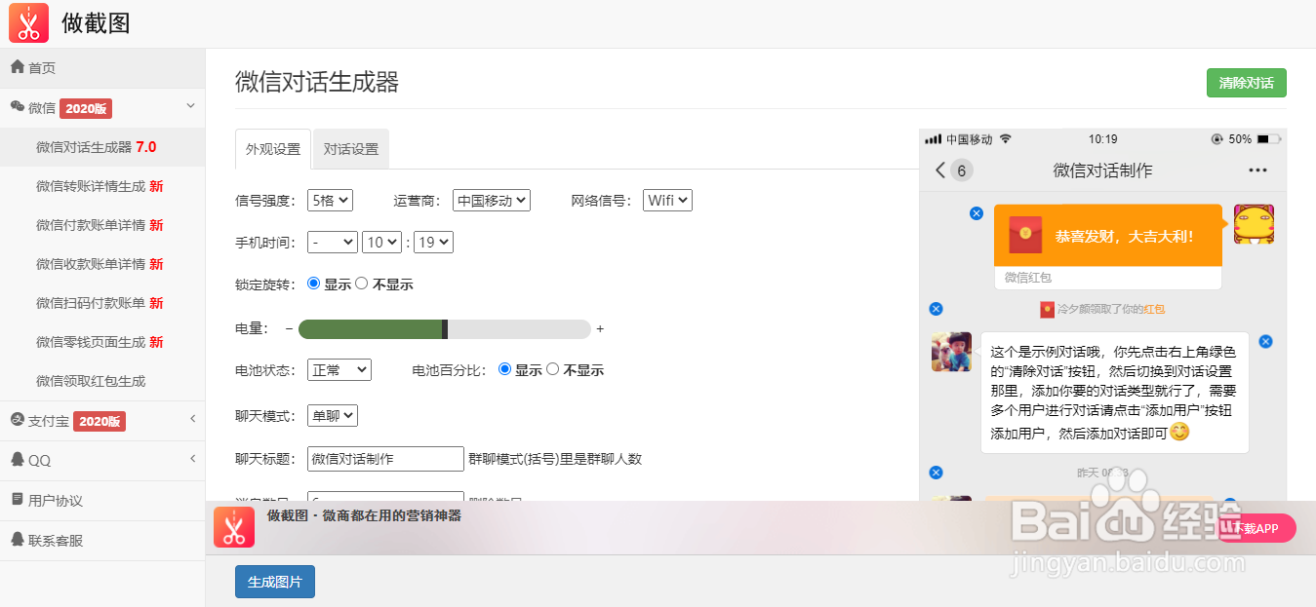
Task: Select 不显示 for 锁定旋转
Action: click(363, 284)
